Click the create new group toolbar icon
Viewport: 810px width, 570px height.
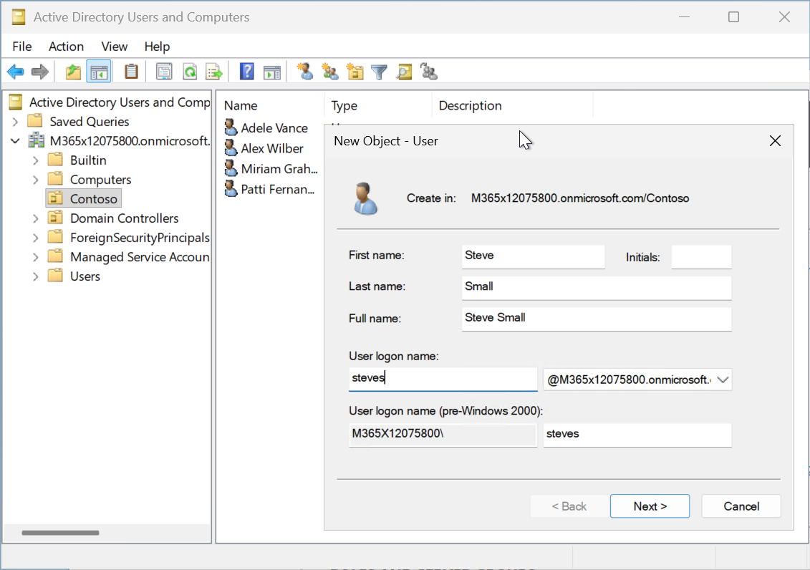tap(330, 72)
